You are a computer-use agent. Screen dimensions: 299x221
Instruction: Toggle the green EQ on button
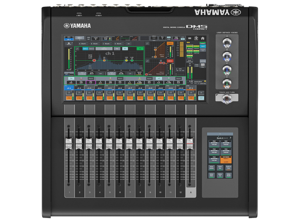[x=140, y=49]
